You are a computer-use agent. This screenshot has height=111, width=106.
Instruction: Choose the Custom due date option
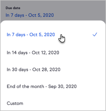[x=53, y=103]
